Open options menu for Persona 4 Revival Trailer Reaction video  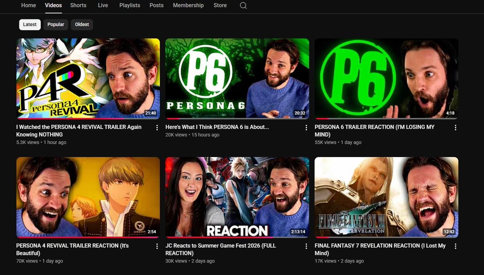click(157, 246)
